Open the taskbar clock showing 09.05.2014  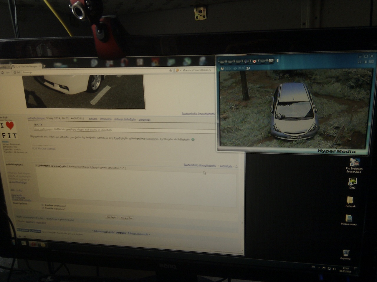[x=345, y=270]
